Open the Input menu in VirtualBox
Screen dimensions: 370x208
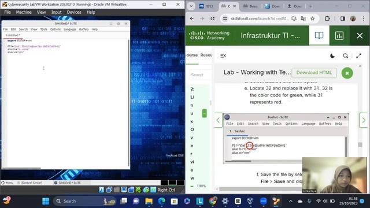pos(56,12)
